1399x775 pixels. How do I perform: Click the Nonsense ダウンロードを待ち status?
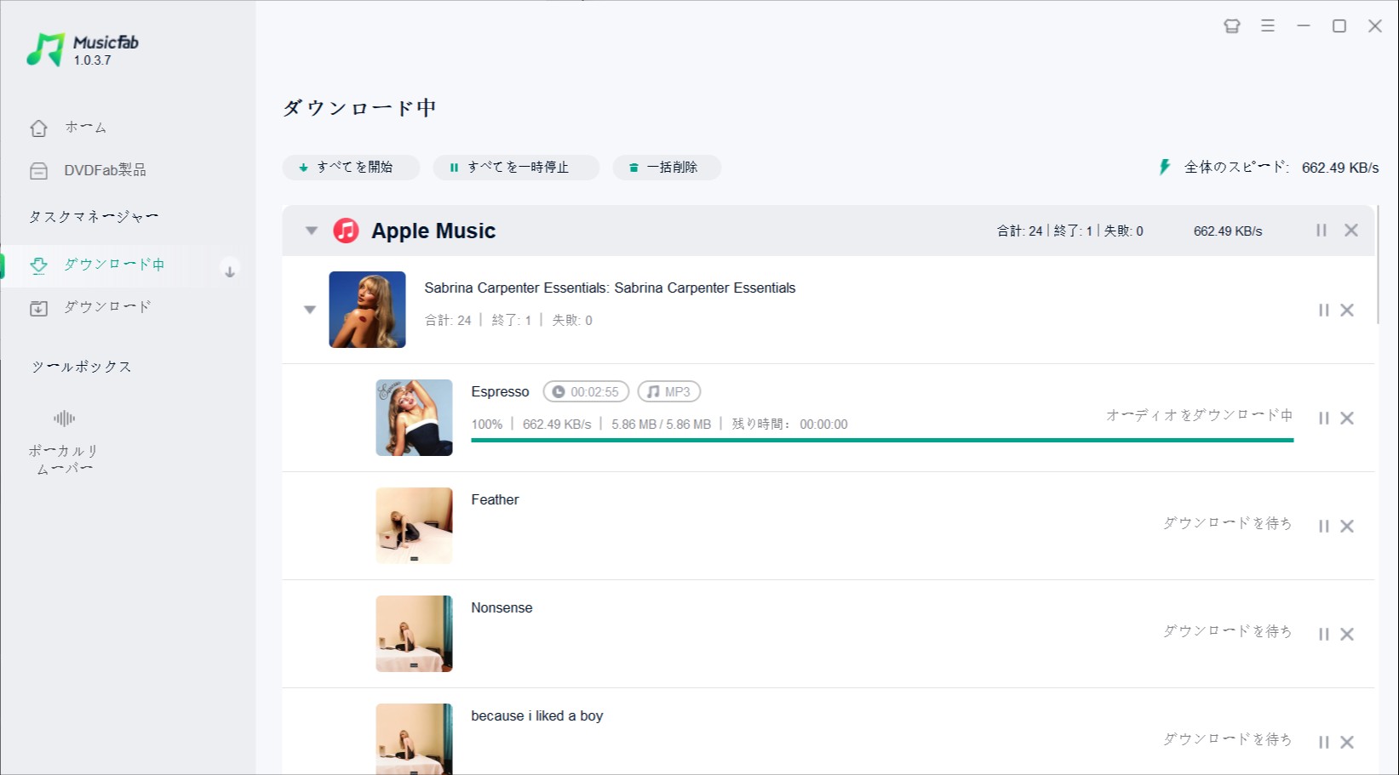click(1228, 631)
